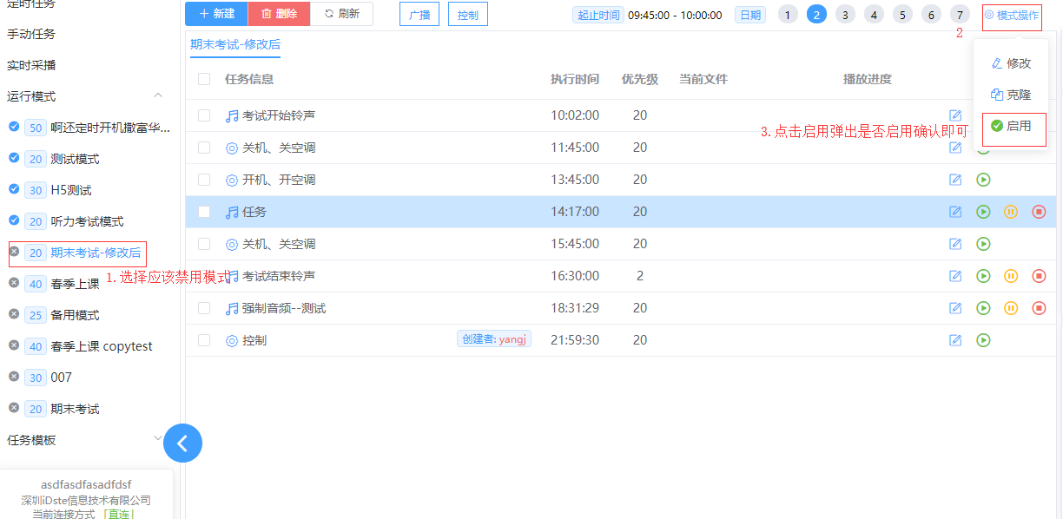The height and width of the screenshot is (519, 1063).
Task: Click the edit icon for 控制 row
Action: [x=955, y=340]
